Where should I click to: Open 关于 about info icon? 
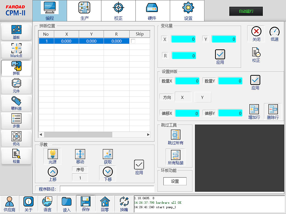pos(28,204)
